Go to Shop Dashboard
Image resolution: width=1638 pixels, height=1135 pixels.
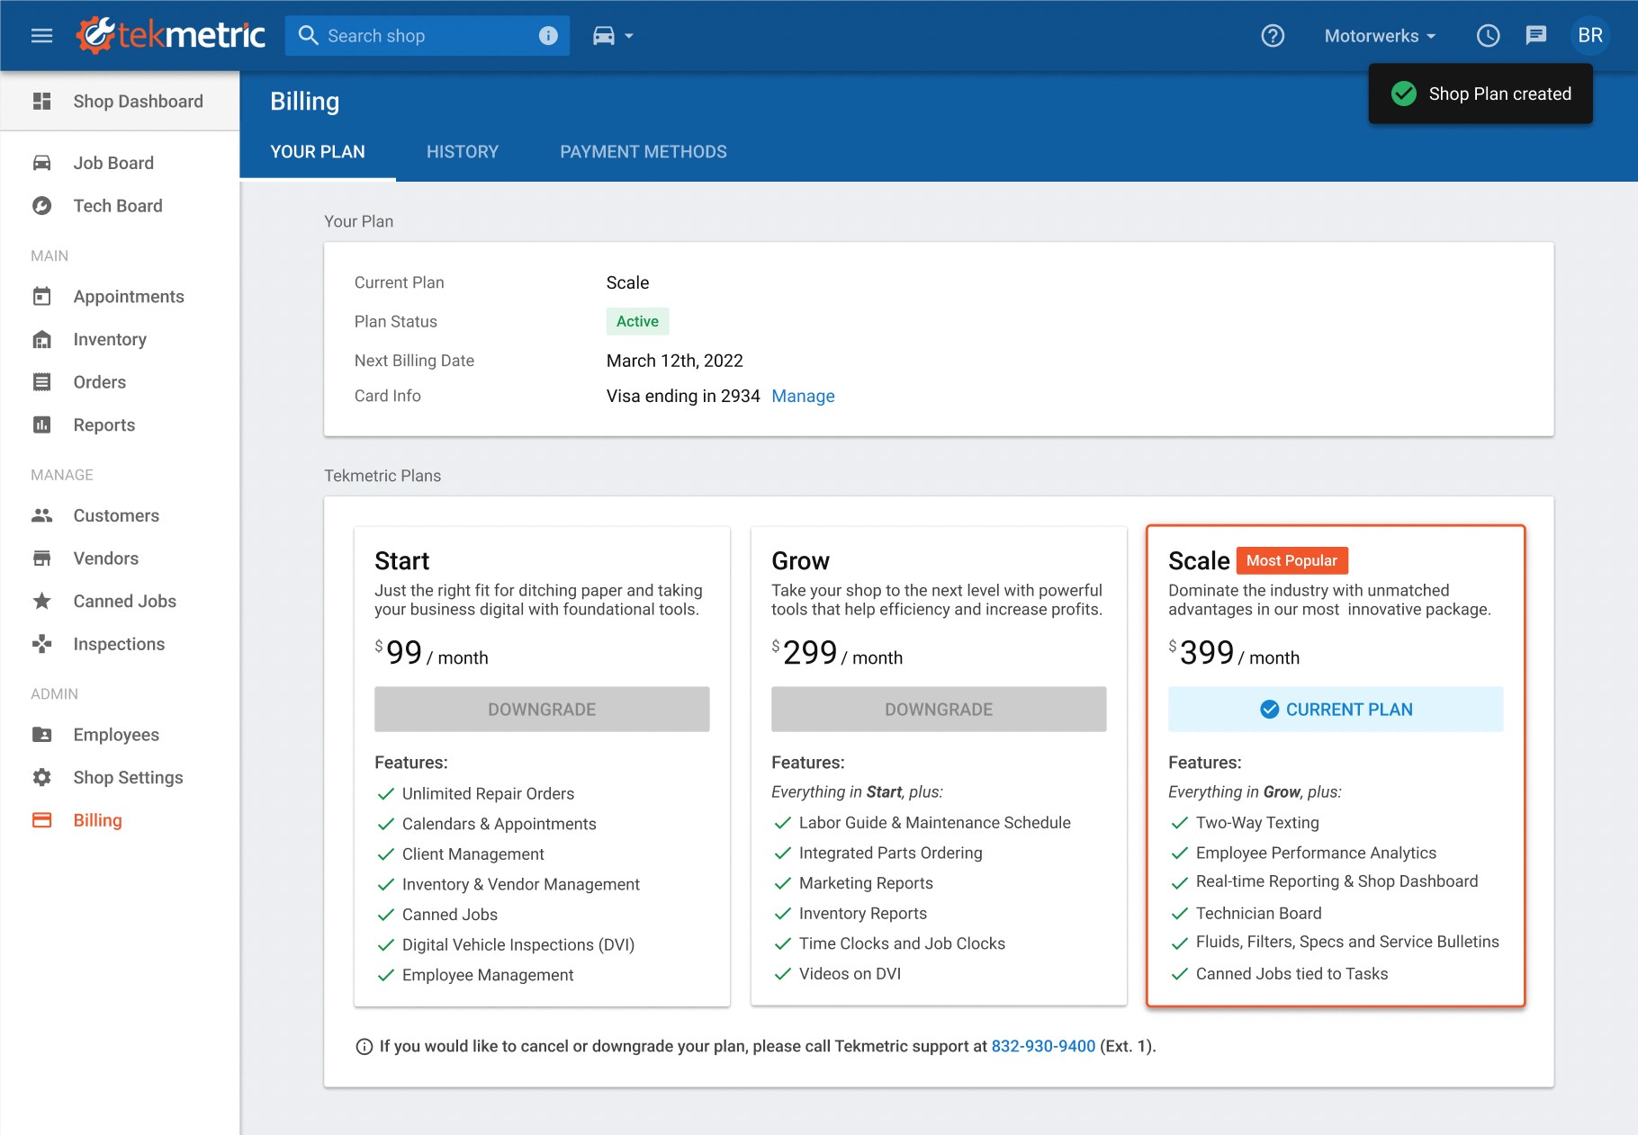(x=120, y=102)
